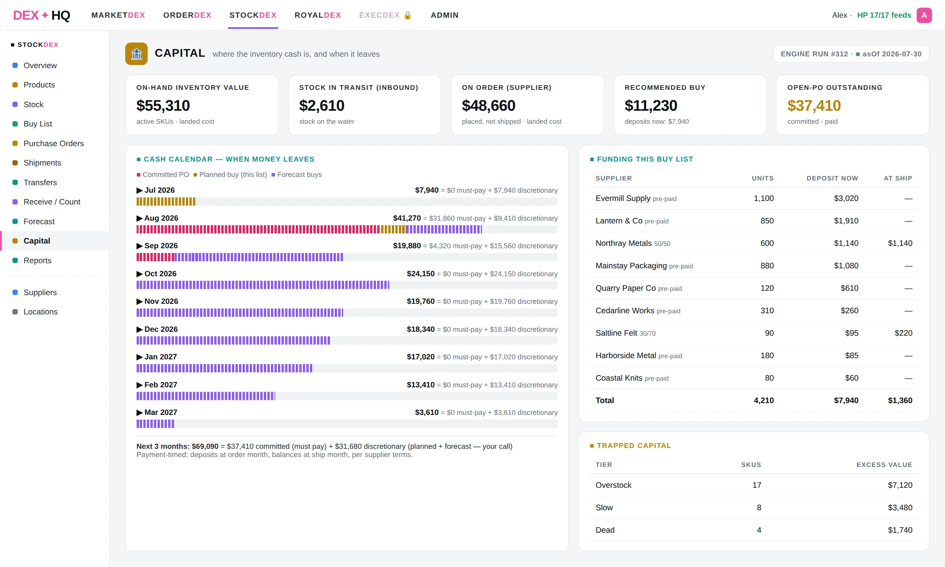Click the Slow tier row
This screenshot has height=567, width=945.
(x=754, y=508)
